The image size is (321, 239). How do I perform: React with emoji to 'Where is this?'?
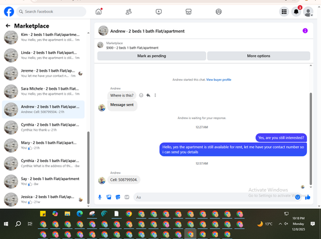pos(141,95)
